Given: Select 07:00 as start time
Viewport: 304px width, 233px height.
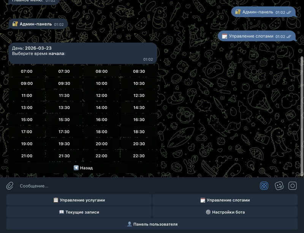Looking at the screenshot, I should [x=27, y=71].
